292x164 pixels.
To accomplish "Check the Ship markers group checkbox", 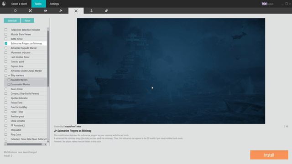I will point(6,75).
